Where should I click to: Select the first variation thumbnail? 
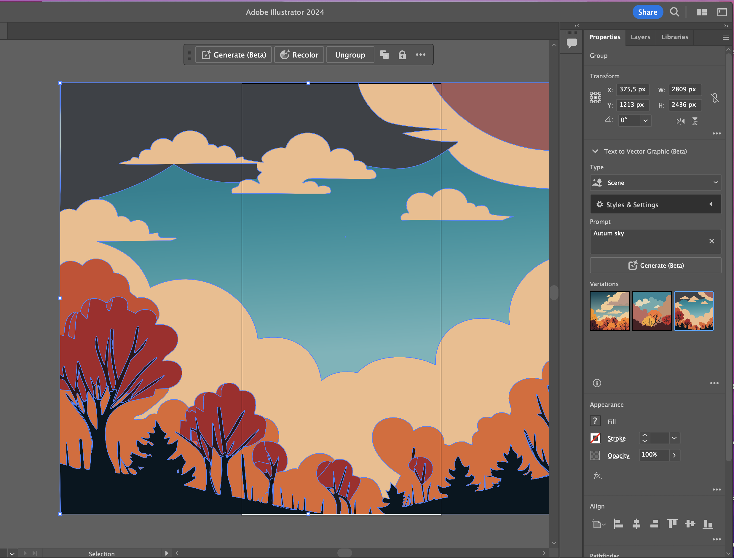(609, 311)
